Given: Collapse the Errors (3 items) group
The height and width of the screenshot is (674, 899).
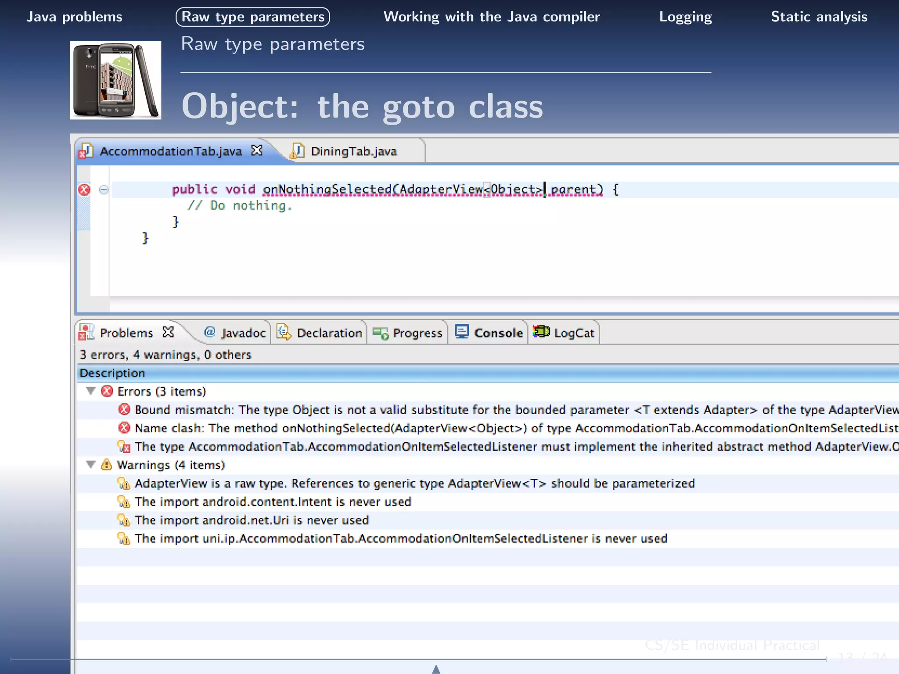Looking at the screenshot, I should coord(91,391).
